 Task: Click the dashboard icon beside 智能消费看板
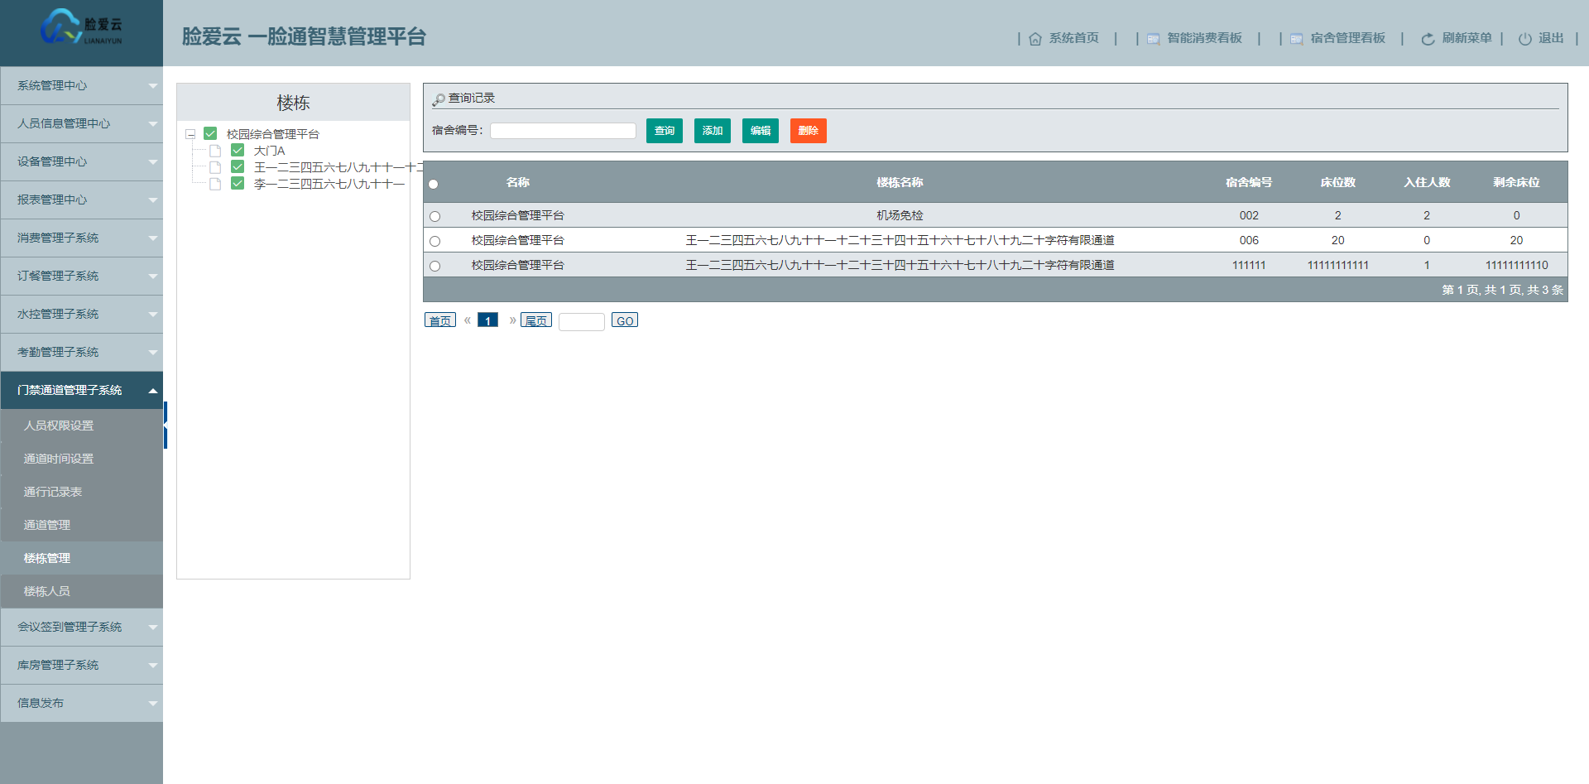click(1153, 39)
